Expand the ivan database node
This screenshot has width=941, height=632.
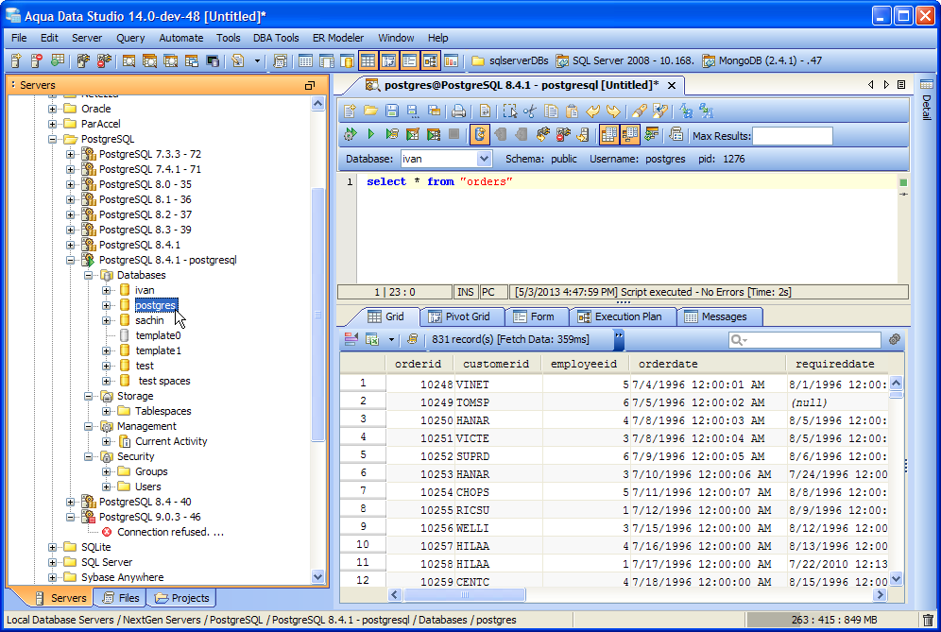point(106,290)
